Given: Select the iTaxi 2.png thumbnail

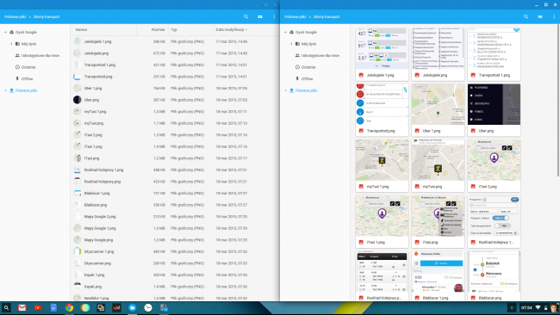Looking at the screenshot, I should pyautogui.click(x=494, y=165).
